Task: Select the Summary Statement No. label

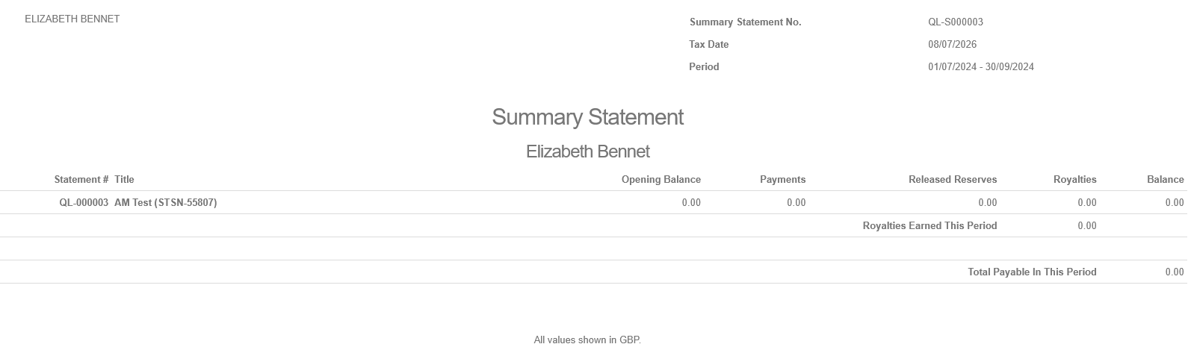Action: 745,22
